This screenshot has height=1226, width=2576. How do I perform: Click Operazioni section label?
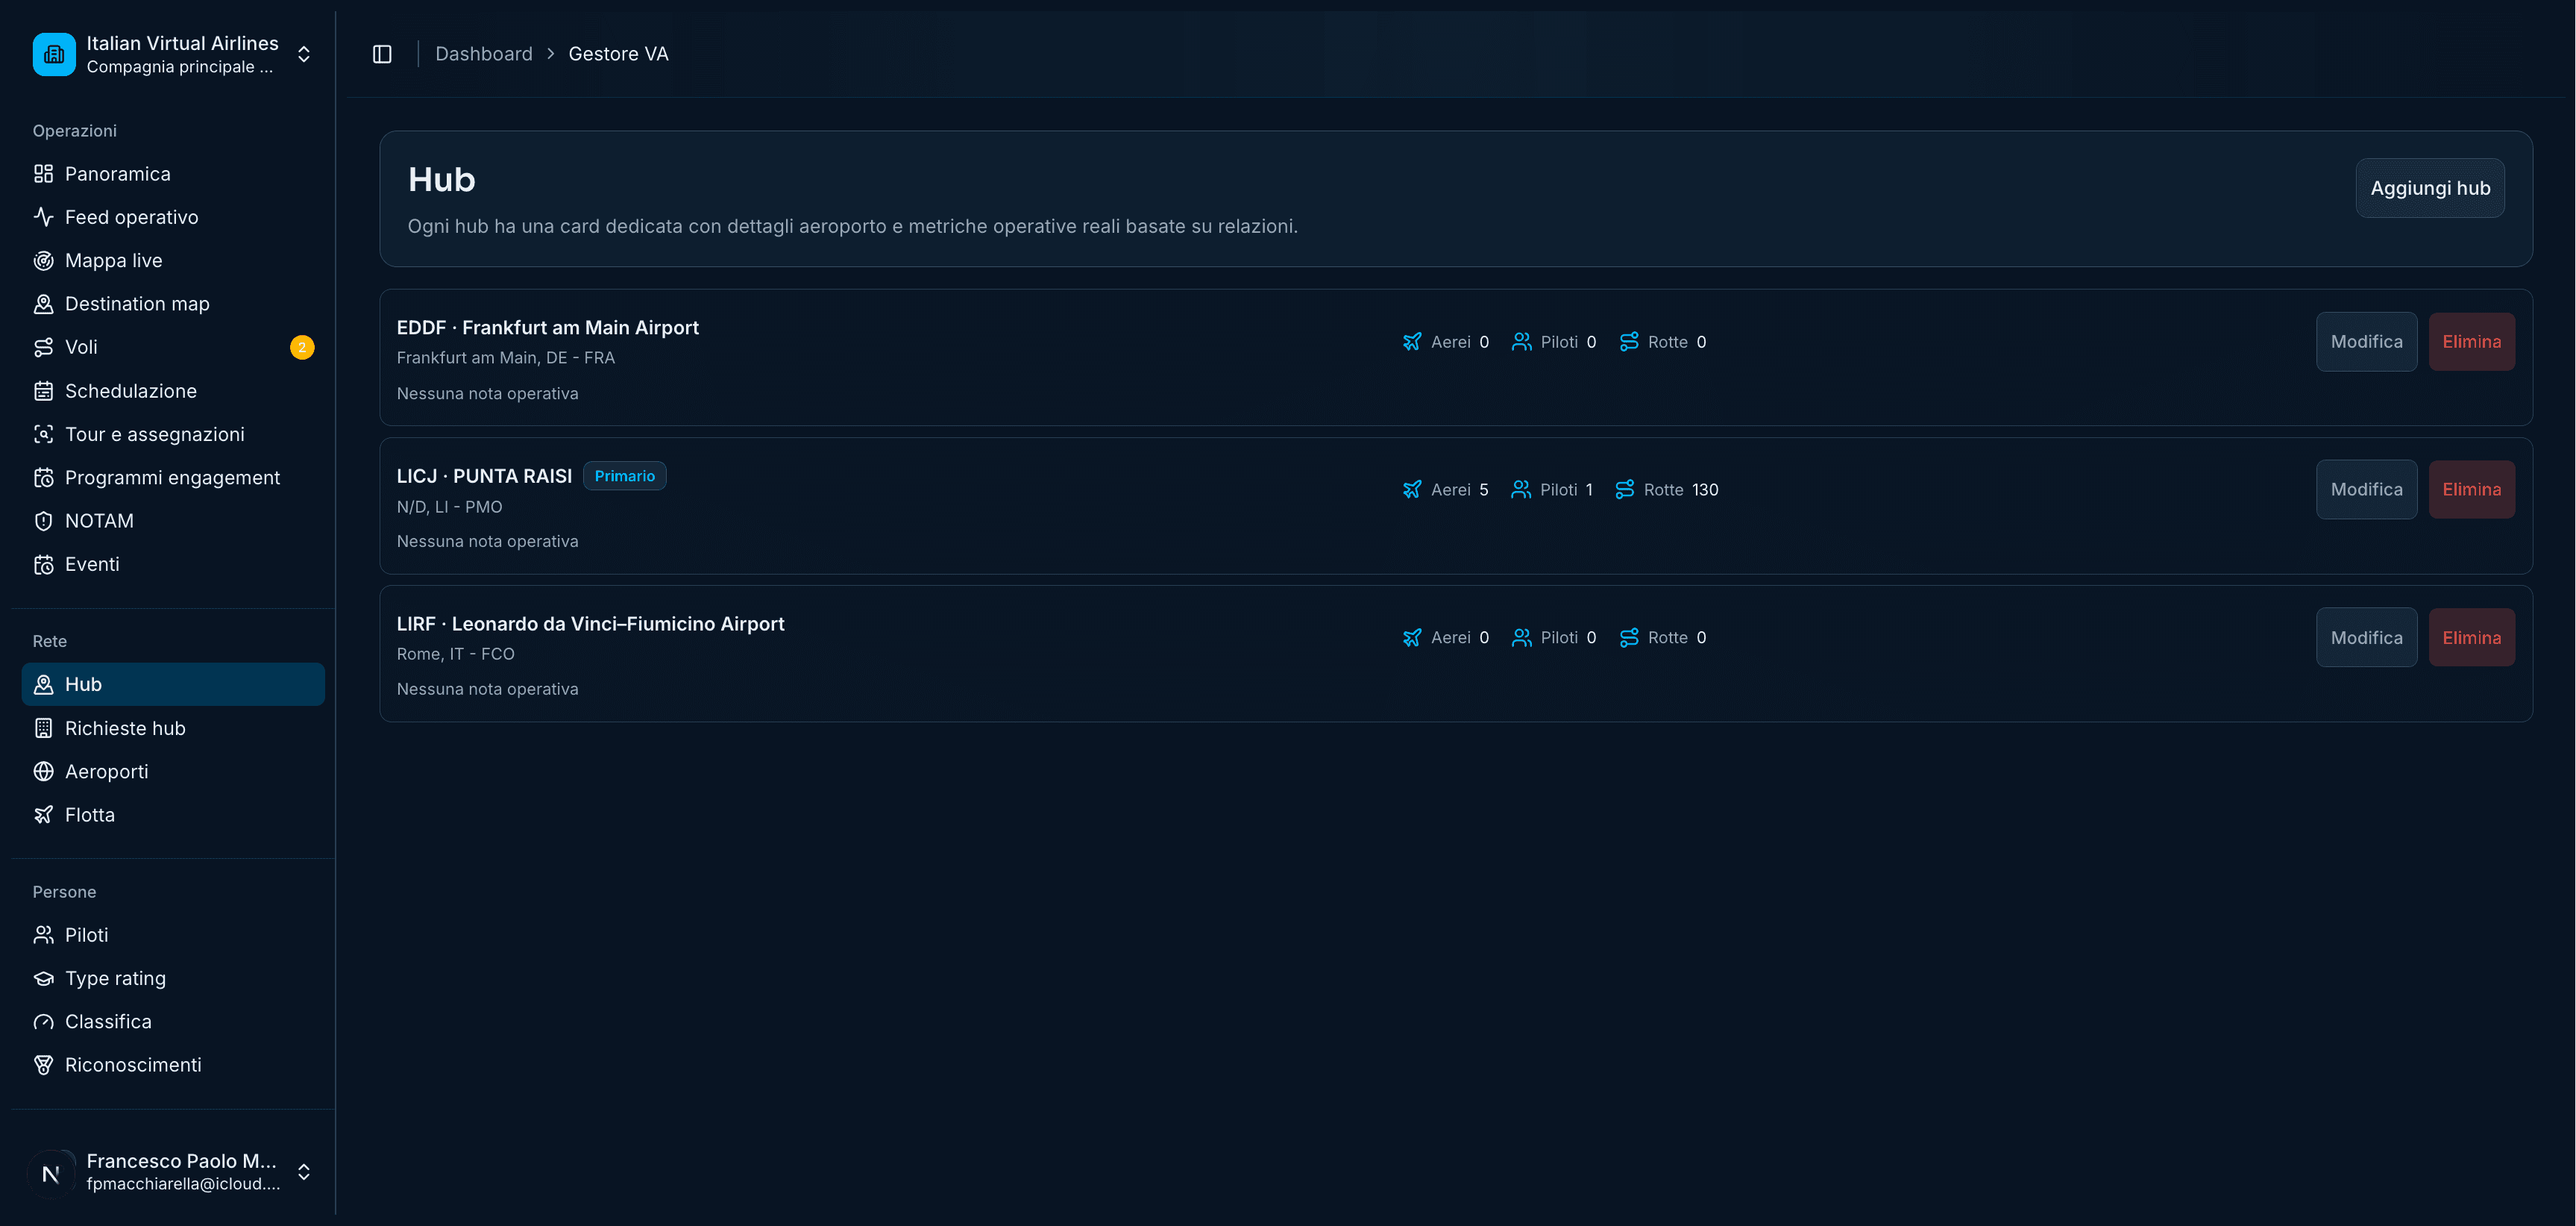click(74, 131)
